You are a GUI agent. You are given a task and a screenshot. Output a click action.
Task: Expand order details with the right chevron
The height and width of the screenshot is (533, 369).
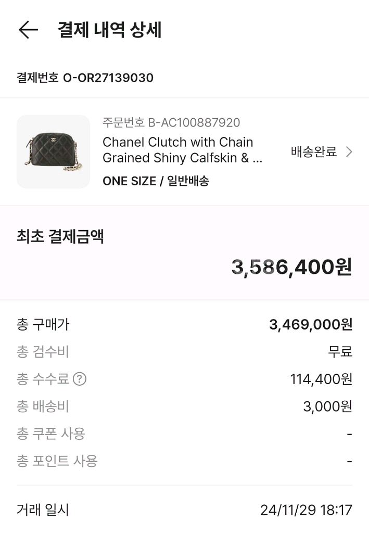pos(349,152)
